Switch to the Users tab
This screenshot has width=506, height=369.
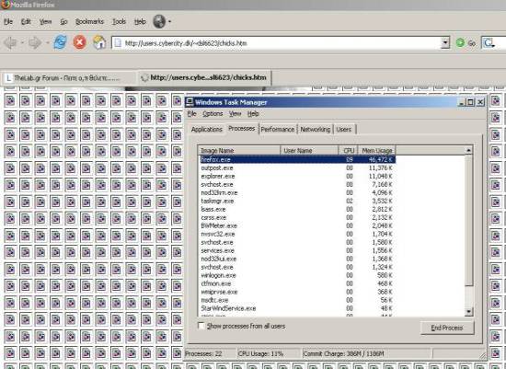click(x=344, y=129)
